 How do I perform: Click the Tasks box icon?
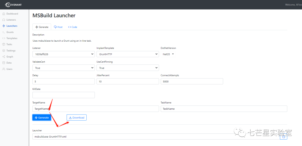click(x=4, y=44)
